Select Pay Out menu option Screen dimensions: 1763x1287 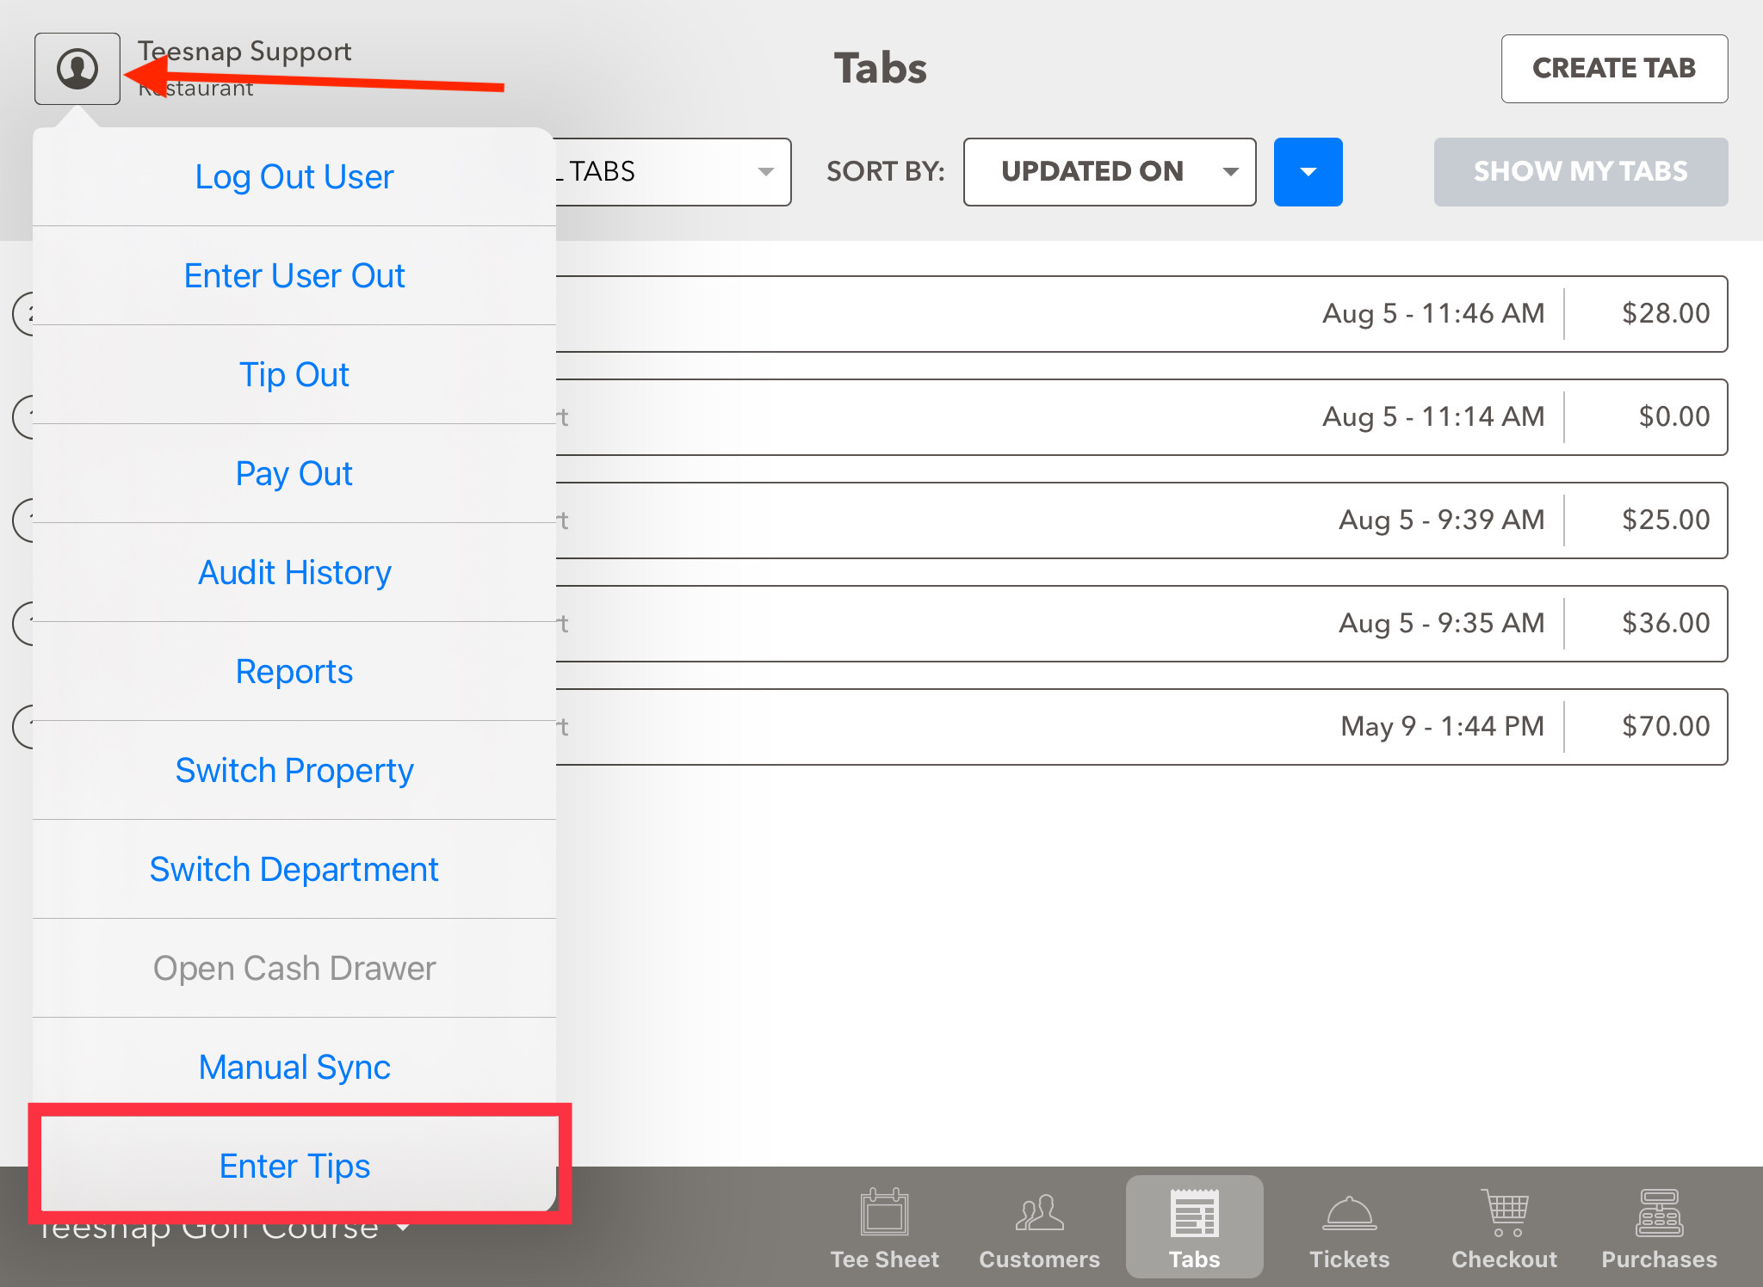click(294, 474)
